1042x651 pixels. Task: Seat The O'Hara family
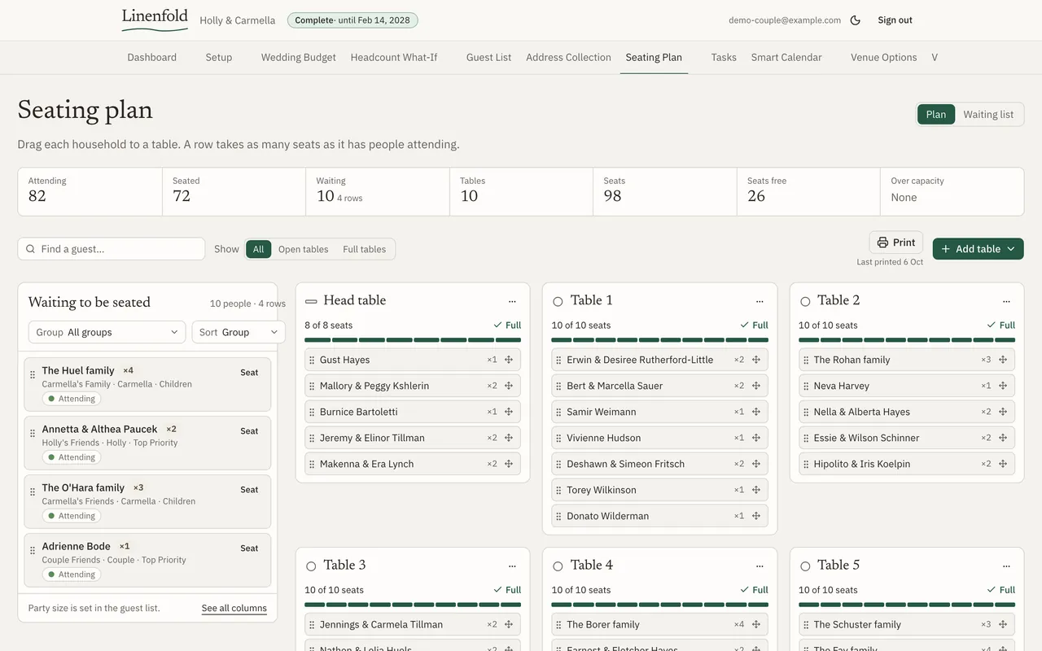[x=249, y=490]
